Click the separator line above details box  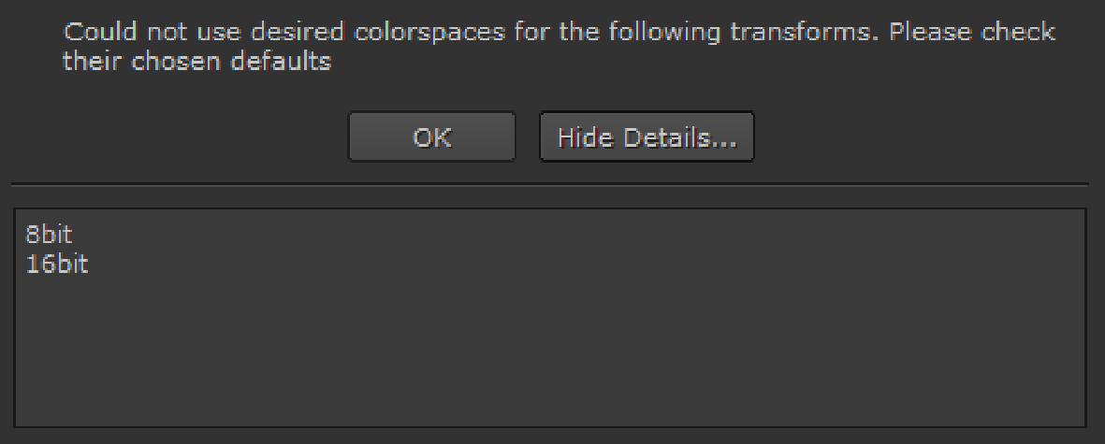(550, 183)
